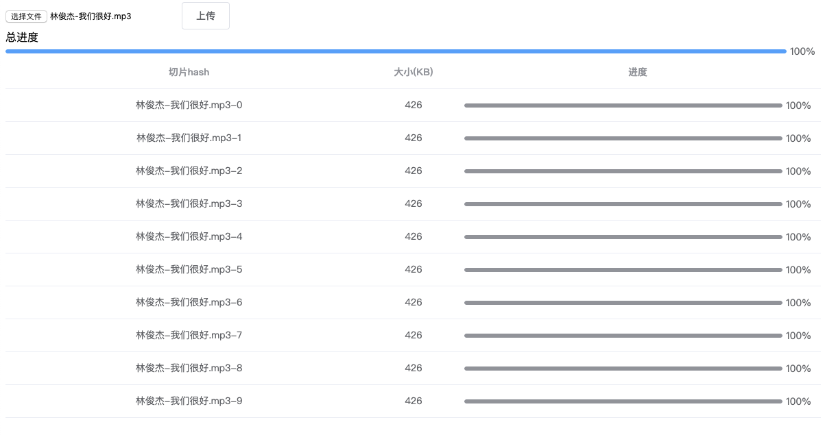Select the 林俊杰-我们很好.mp3-6 hash cell
Image resolution: width=825 pixels, height=435 pixels.
tap(189, 303)
